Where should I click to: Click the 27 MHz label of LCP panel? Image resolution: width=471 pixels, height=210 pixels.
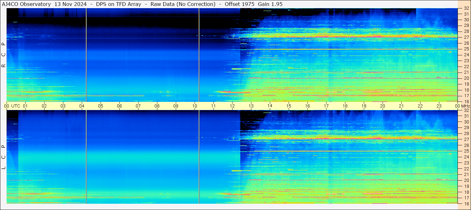pyautogui.click(x=466, y=139)
